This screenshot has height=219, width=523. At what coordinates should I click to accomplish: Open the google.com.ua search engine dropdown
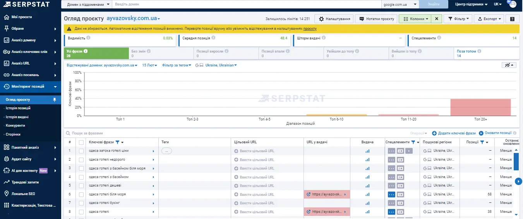pyautogui.click(x=401, y=4)
